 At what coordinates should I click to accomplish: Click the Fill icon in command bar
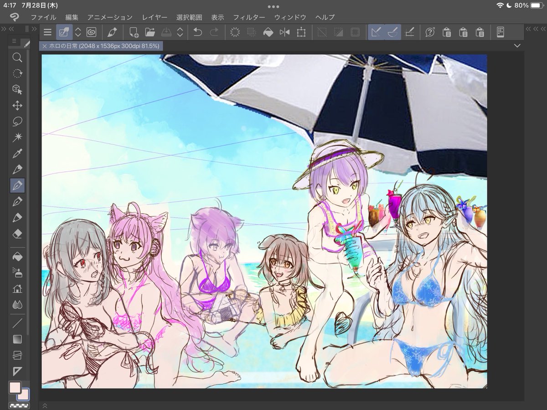click(268, 32)
